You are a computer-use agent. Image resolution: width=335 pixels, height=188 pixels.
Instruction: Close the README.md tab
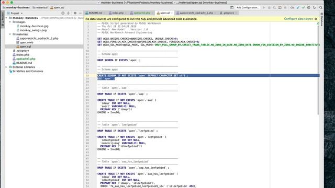click(x=104, y=13)
